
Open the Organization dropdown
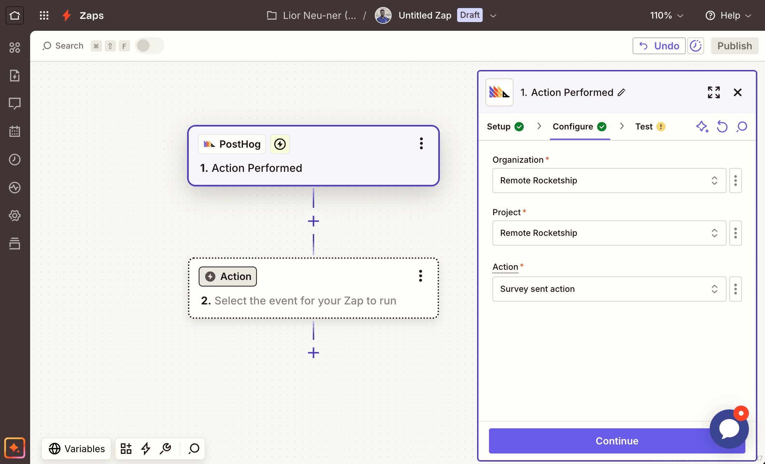pos(609,181)
